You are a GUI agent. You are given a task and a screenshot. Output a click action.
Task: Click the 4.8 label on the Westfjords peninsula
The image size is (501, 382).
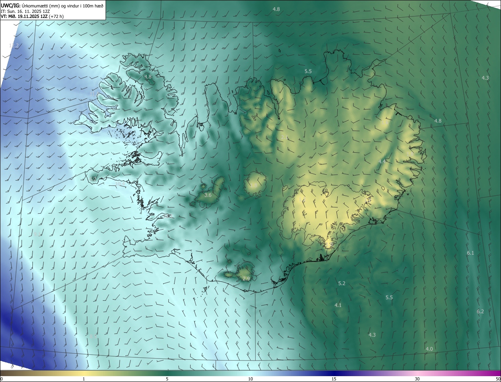148,77
